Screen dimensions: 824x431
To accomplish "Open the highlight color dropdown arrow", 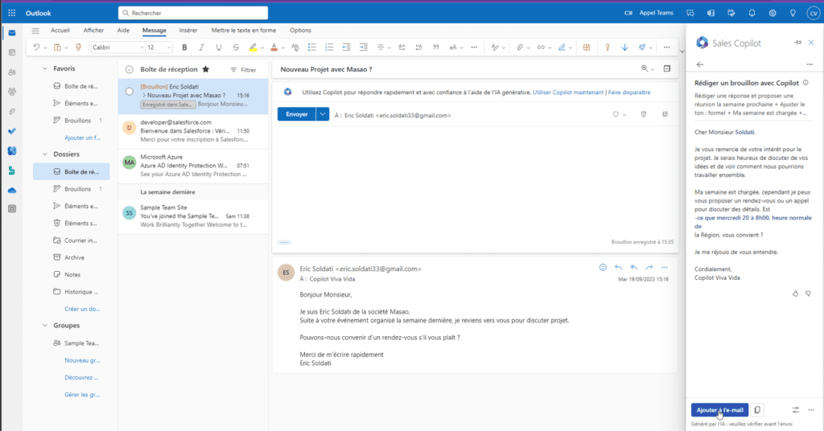I will 262,47.
